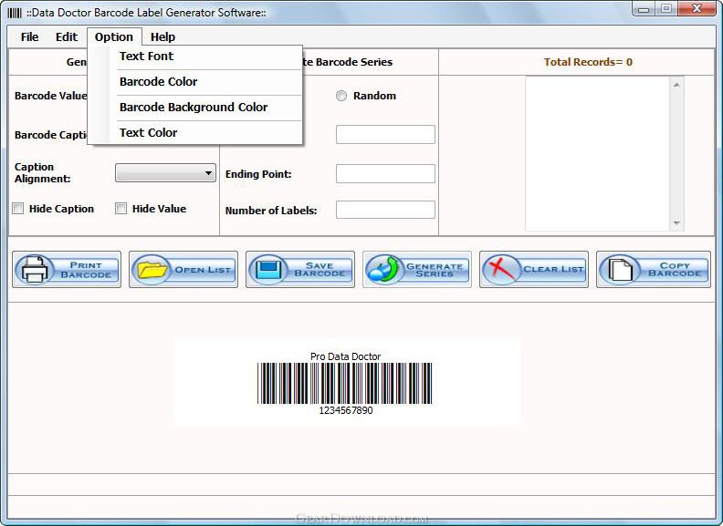Click the Barcode Value label
Screen dimensions: 723x526
click(51, 96)
